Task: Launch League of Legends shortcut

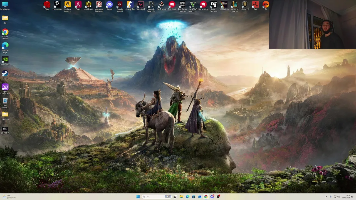Action: coord(234,6)
